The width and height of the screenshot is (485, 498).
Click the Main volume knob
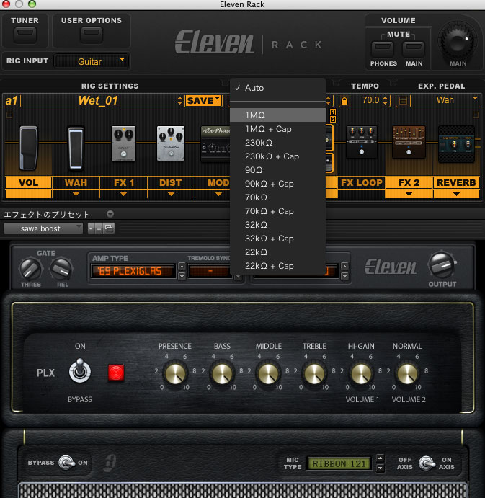point(458,42)
